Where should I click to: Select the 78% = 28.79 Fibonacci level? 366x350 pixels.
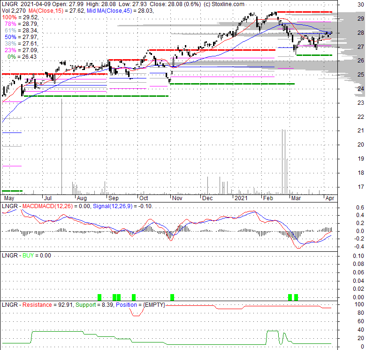pos(22,24)
